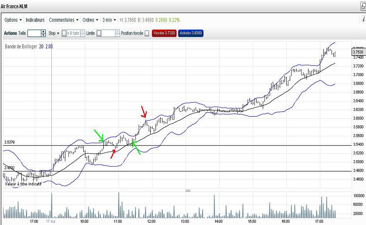Click the 8.22% percentage change
This screenshot has height=225, width=366.
174,20
